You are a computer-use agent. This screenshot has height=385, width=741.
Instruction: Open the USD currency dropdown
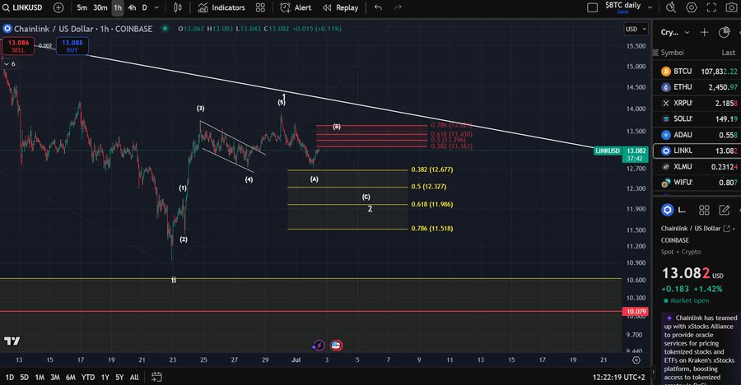(x=636, y=30)
